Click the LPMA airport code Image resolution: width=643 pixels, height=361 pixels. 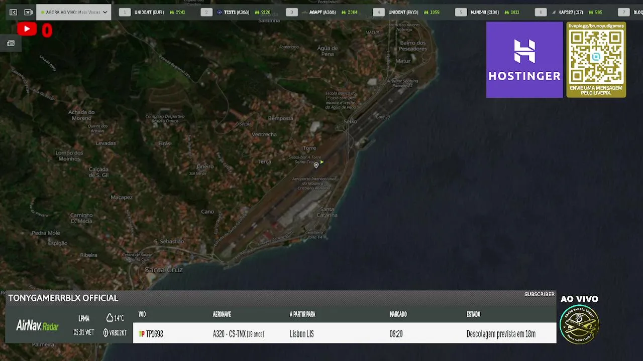(x=84, y=318)
